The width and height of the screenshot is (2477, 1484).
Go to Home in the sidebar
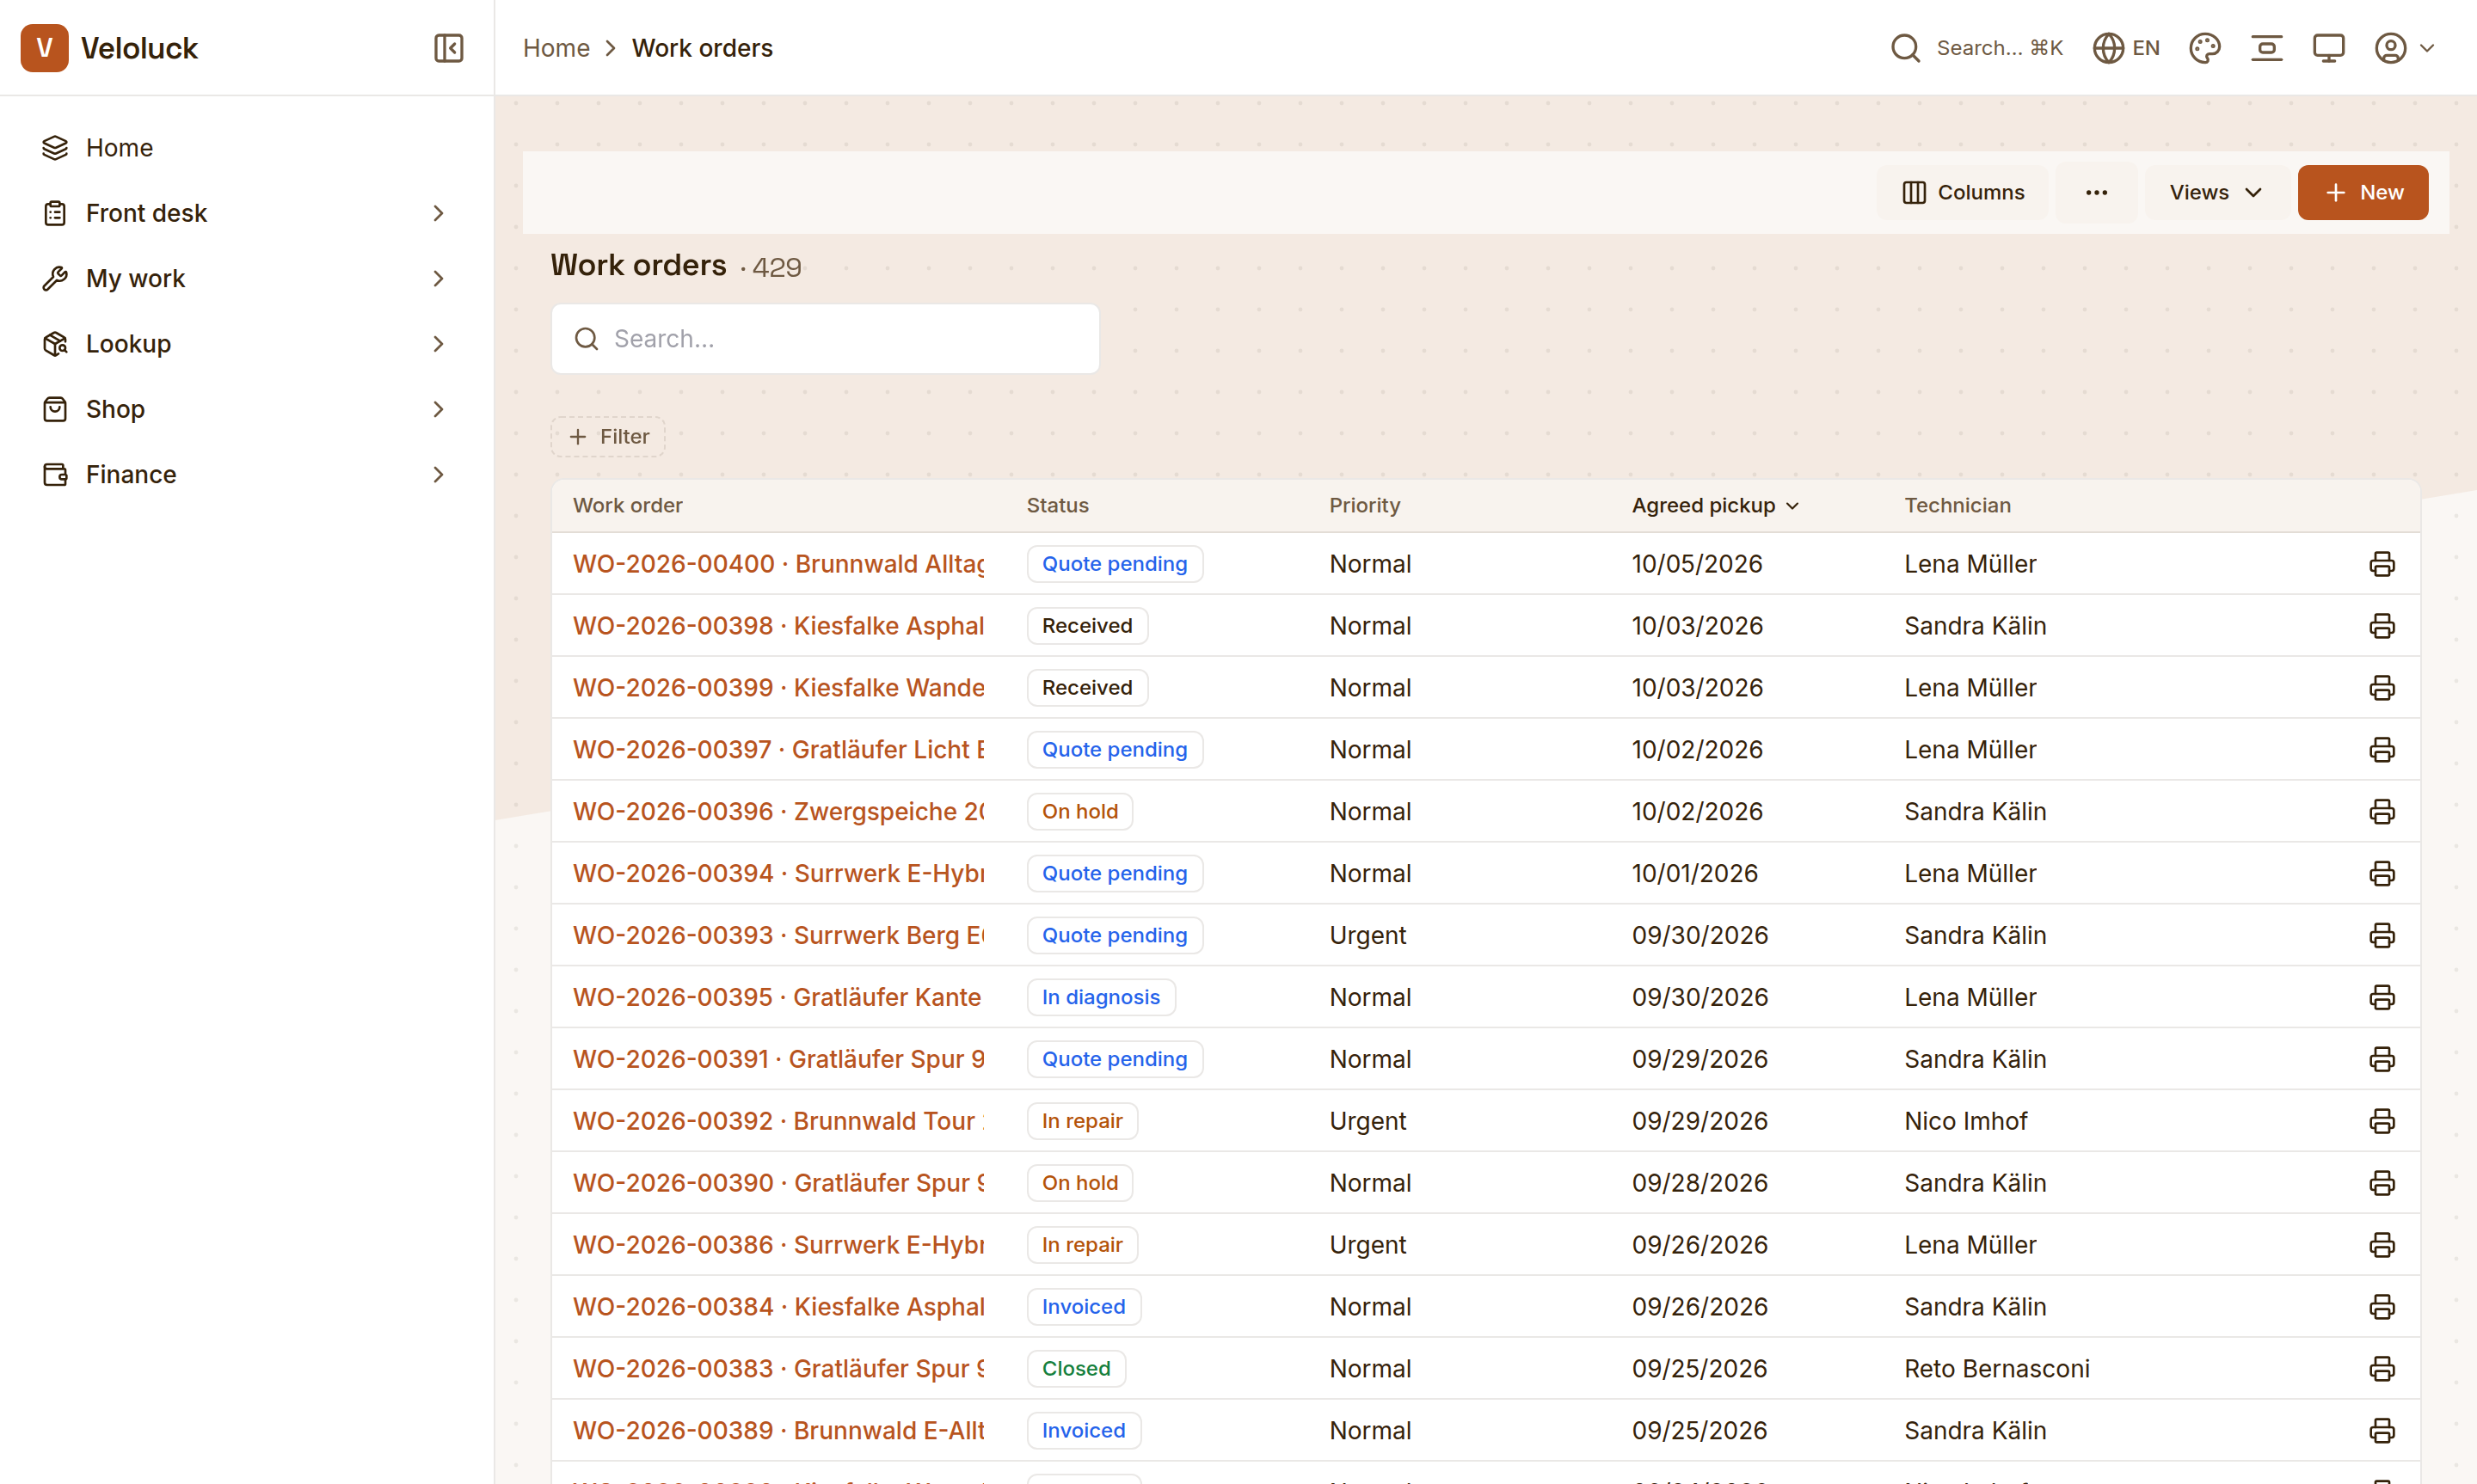click(245, 148)
